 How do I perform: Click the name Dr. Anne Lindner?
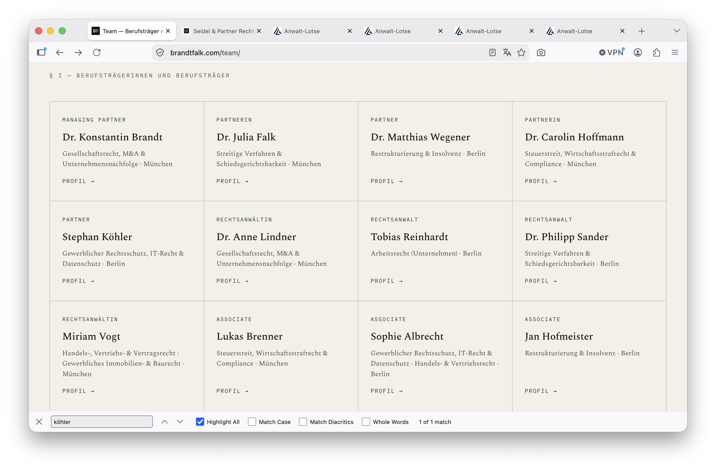[x=256, y=237]
